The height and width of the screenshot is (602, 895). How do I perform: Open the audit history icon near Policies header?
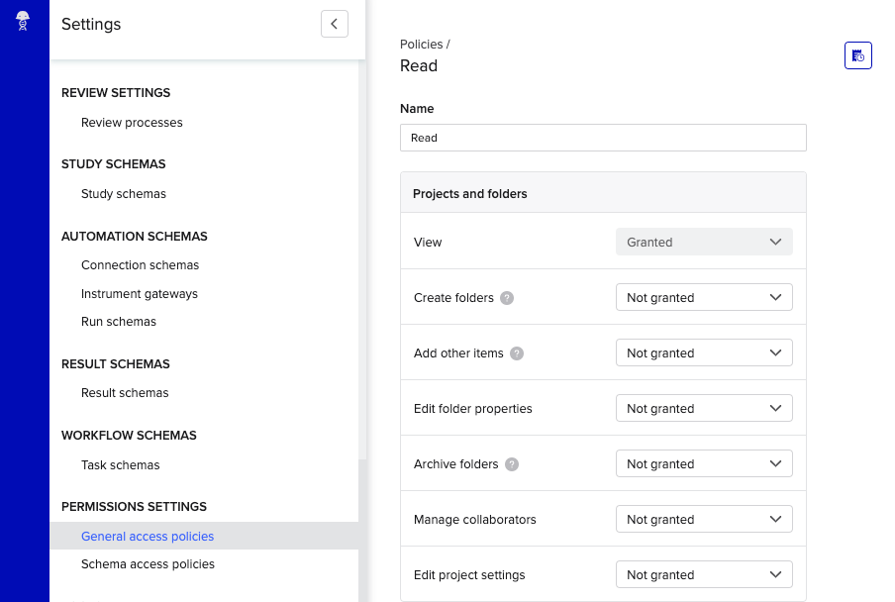857,55
